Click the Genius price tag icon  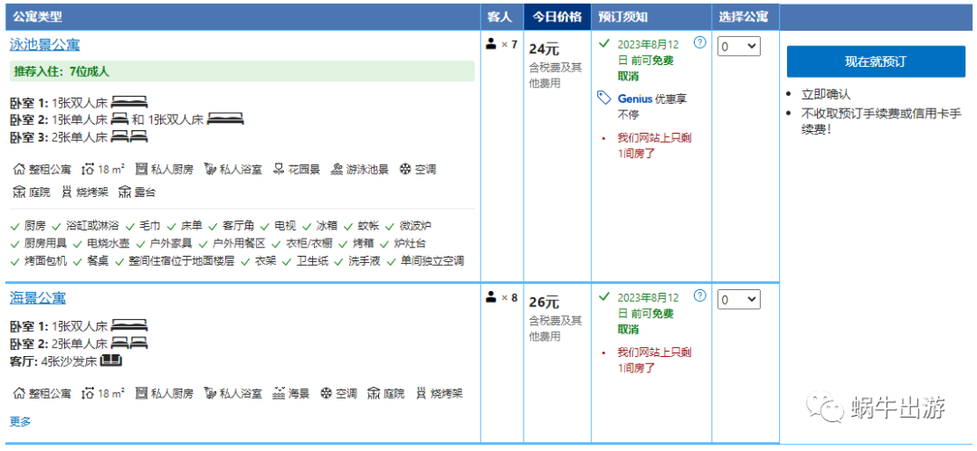[603, 99]
